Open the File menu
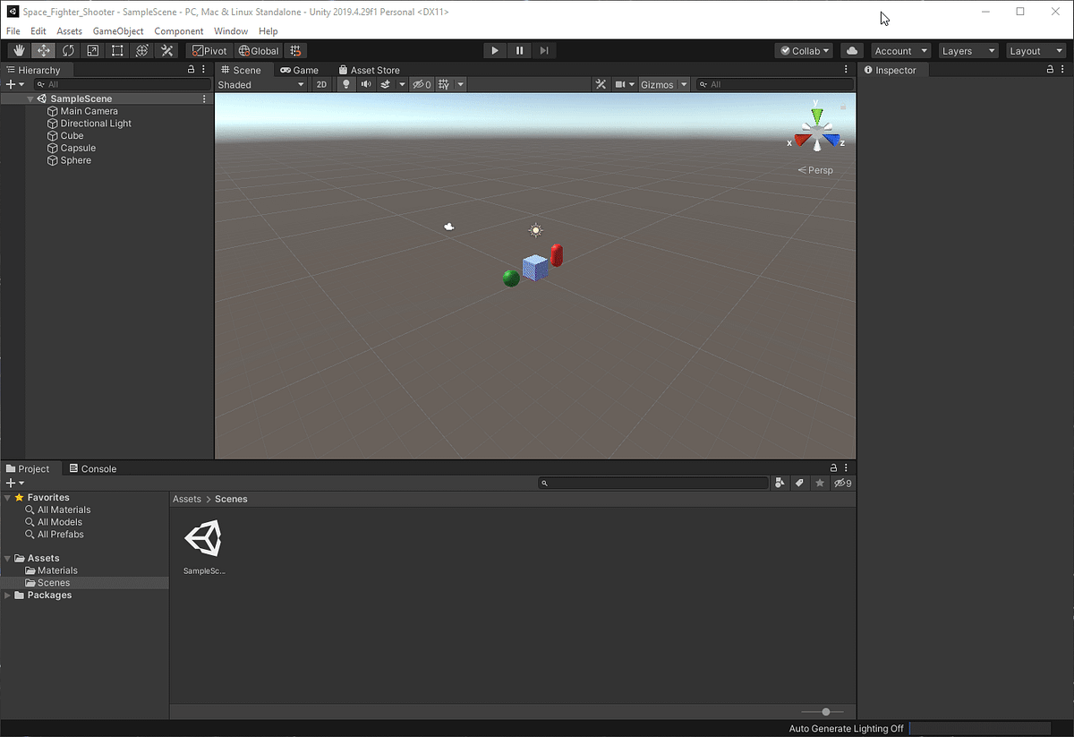This screenshot has height=737, width=1074. 13,31
